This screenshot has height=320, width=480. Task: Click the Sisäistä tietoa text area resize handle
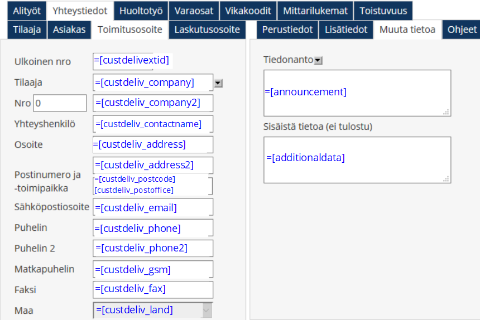point(446,178)
